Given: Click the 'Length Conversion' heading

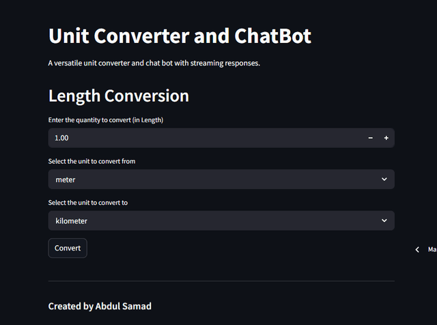Looking at the screenshot, I should click(118, 96).
